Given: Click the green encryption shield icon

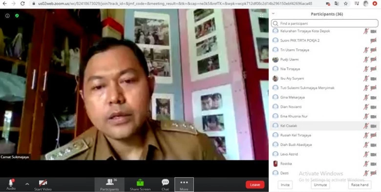Looking at the screenshot, I should (x=17, y=16).
